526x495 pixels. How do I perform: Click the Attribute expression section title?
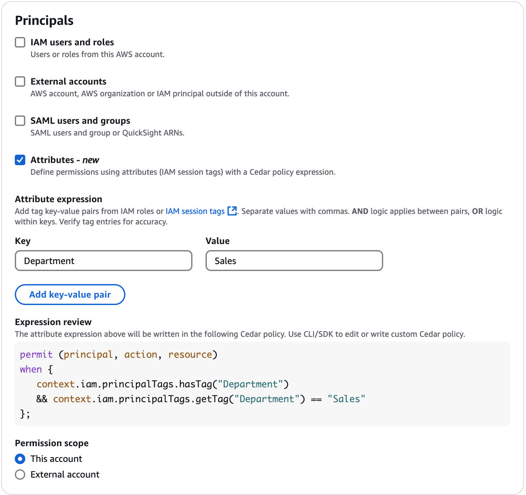58,199
